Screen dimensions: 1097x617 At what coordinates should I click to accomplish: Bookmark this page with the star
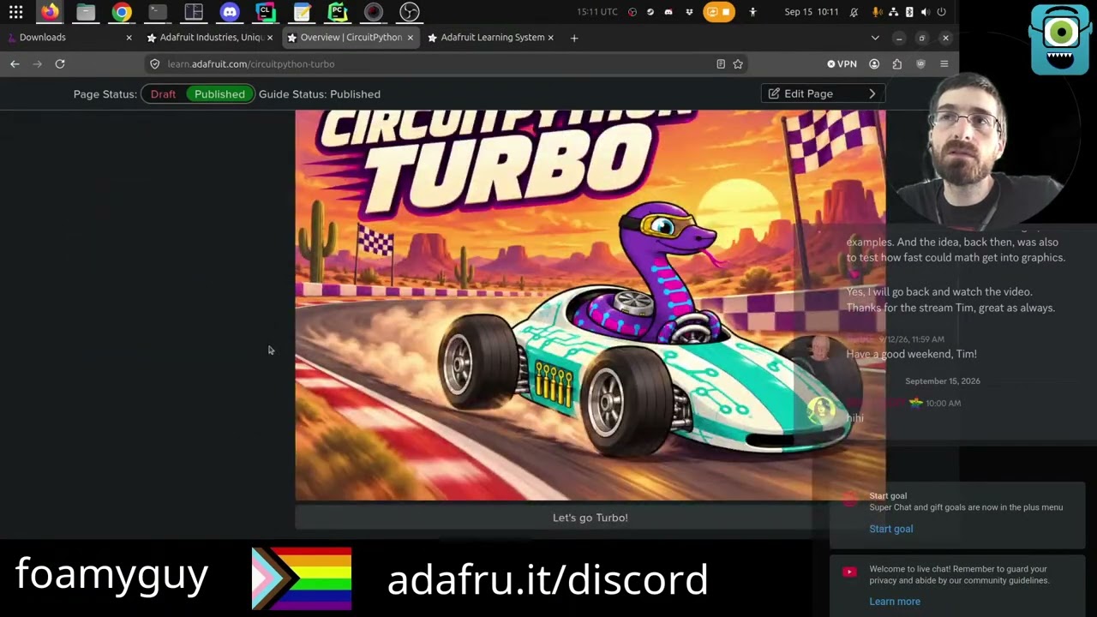point(738,63)
